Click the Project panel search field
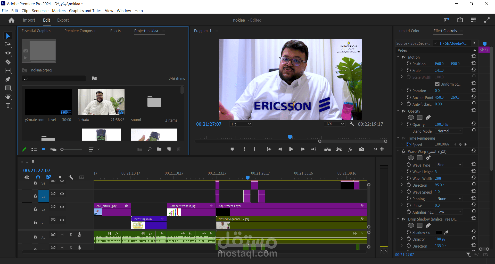 click(x=54, y=78)
